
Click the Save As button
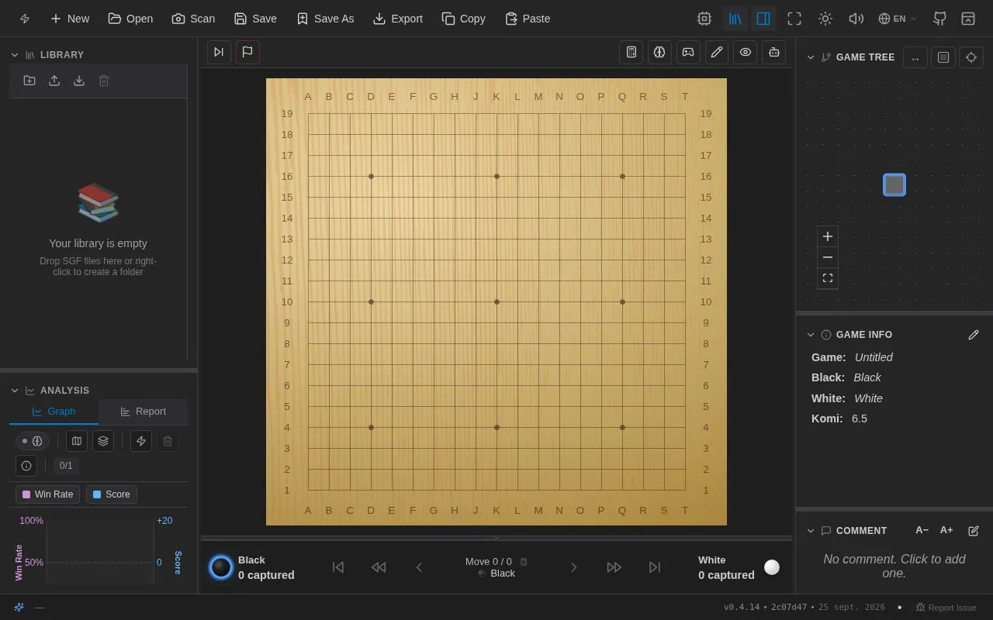point(325,19)
